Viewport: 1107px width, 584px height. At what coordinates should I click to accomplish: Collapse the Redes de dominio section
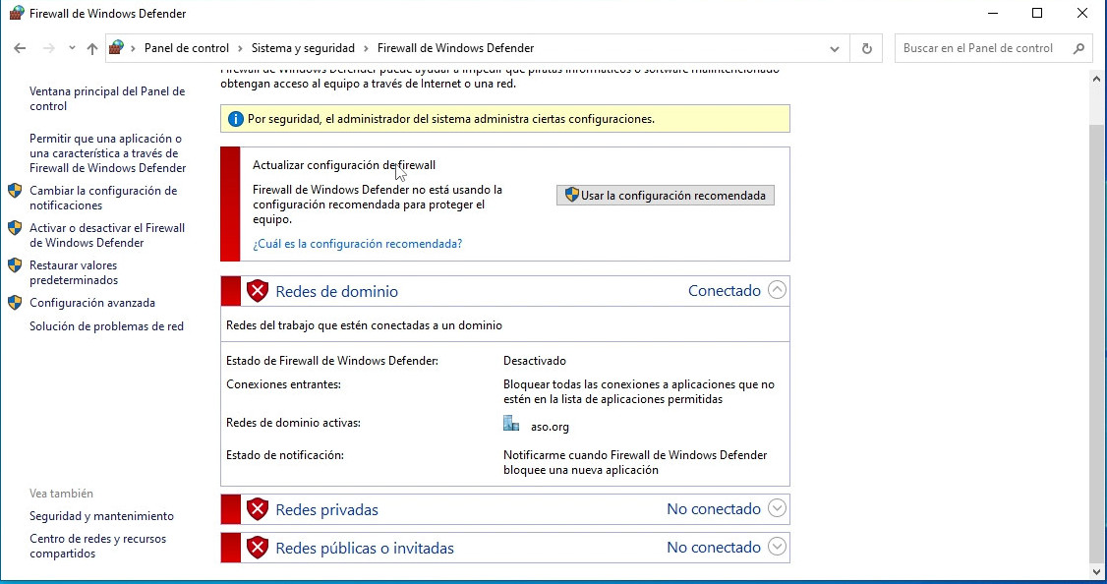(777, 290)
